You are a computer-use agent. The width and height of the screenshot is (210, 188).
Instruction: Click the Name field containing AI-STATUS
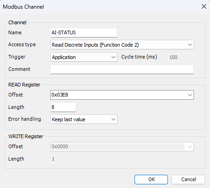pos(84,32)
